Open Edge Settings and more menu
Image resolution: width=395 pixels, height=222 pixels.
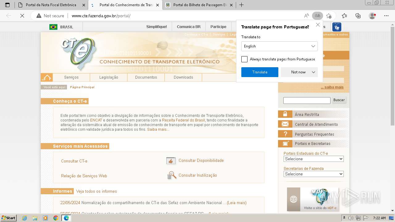click(x=386, y=16)
